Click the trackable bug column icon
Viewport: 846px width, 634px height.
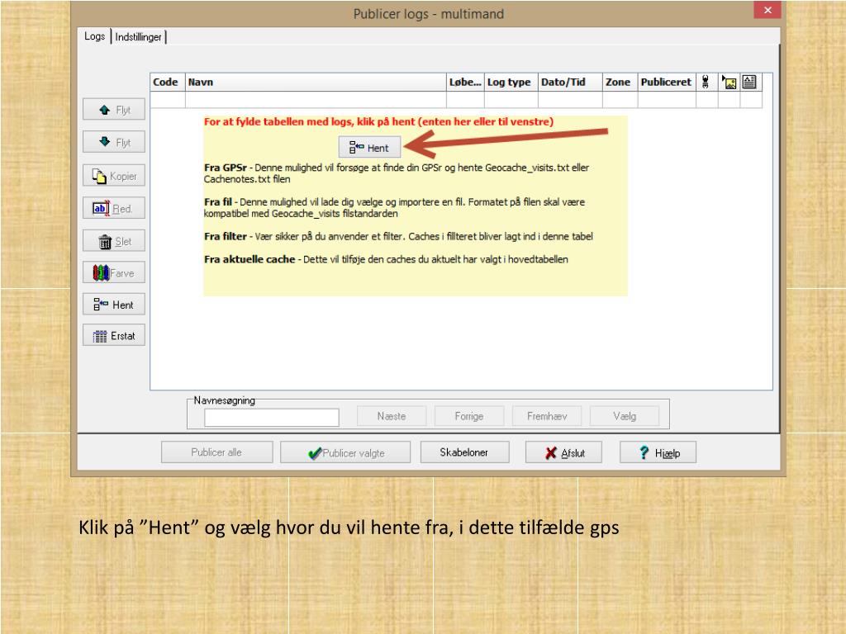pyautogui.click(x=706, y=82)
